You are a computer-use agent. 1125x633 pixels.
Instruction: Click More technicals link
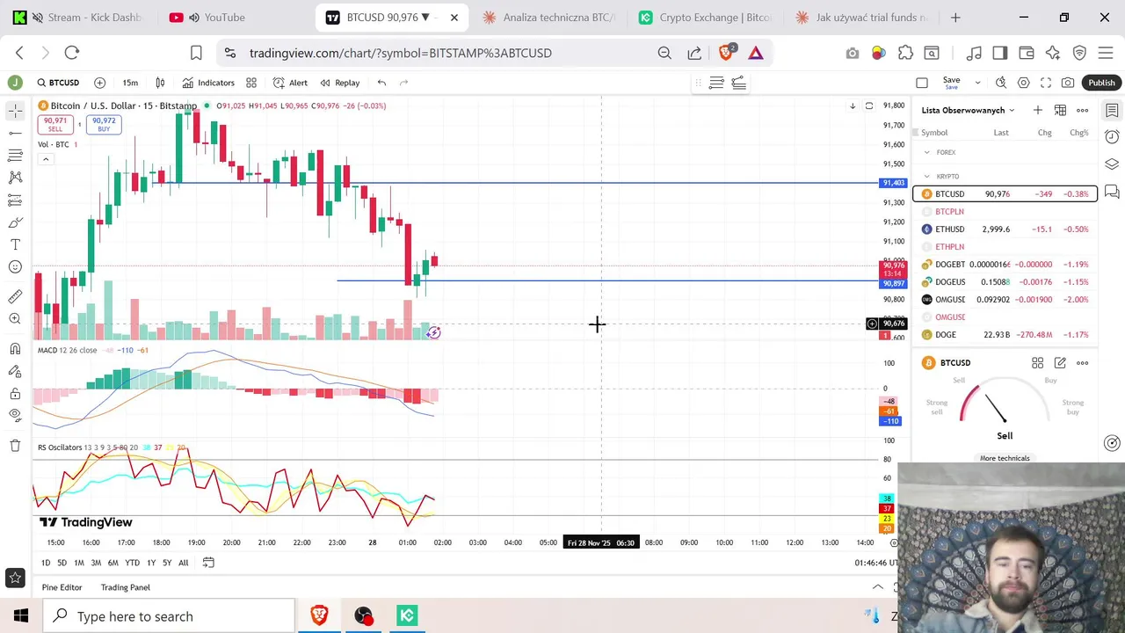click(x=1005, y=458)
